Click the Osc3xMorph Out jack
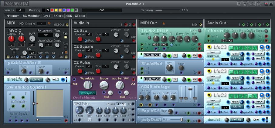Screen dimensions: 275x128 pos(134,79)
